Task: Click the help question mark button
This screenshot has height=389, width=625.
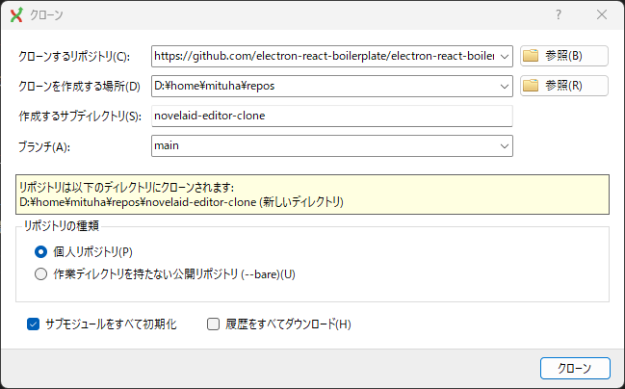Action: pyautogui.click(x=559, y=15)
